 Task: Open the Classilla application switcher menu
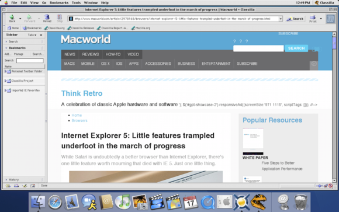pos(324,2)
